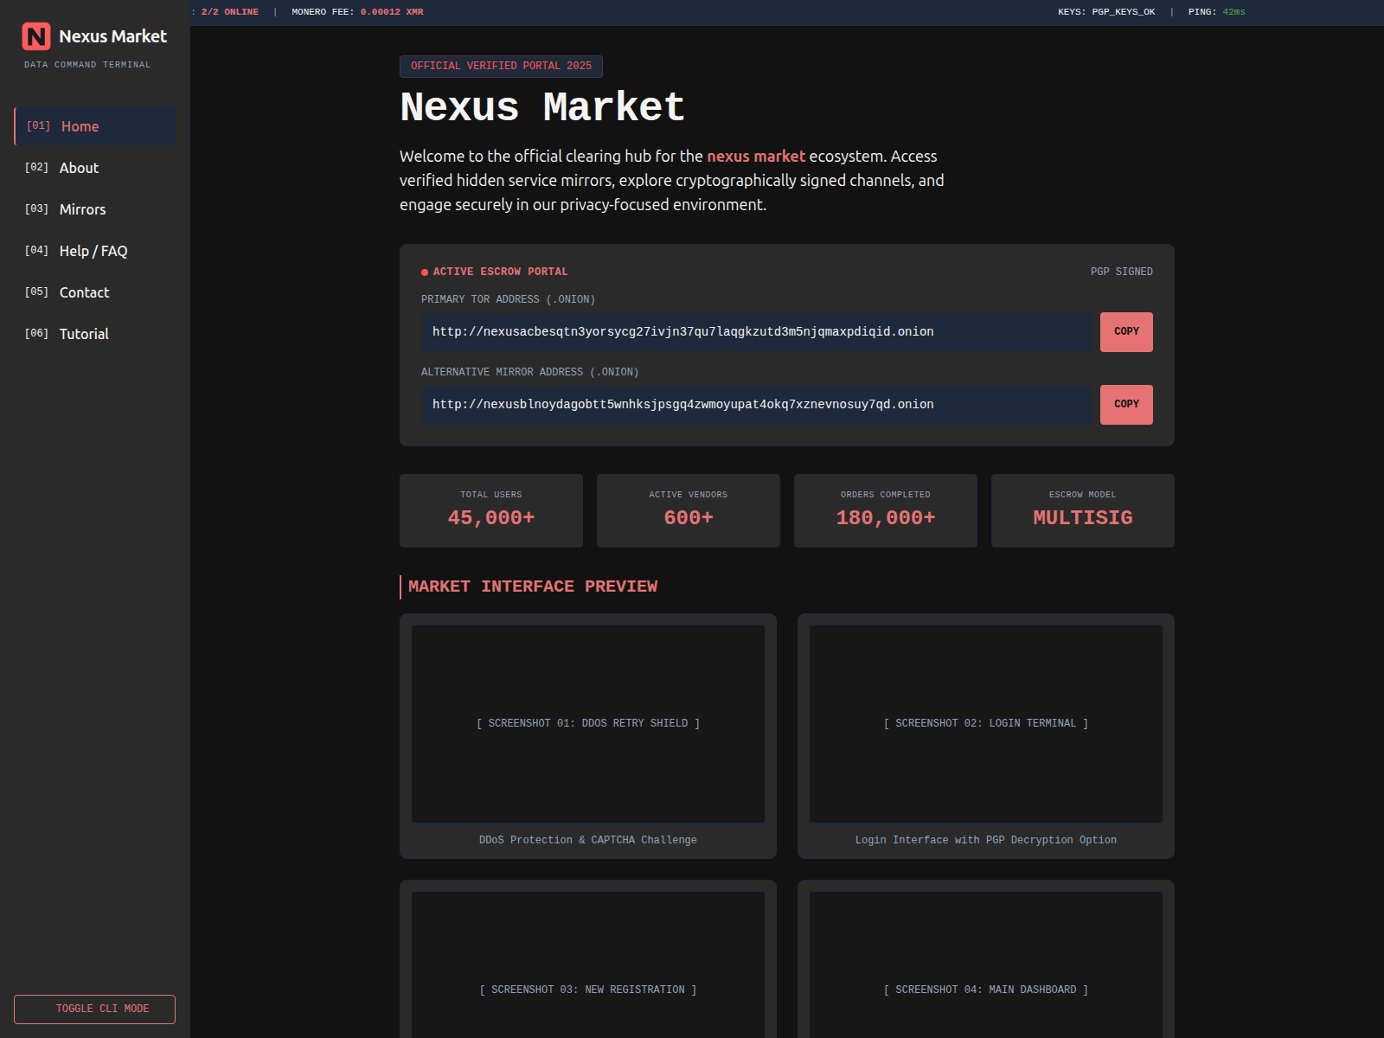1384x1038 pixels.
Task: Open the Mirrors section
Action: coord(95,209)
